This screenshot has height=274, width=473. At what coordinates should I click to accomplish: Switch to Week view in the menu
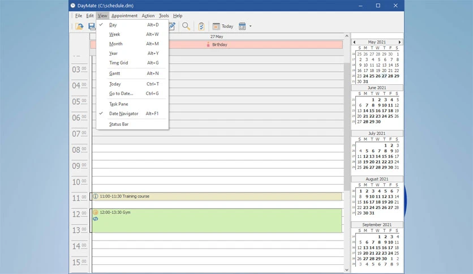point(132,35)
